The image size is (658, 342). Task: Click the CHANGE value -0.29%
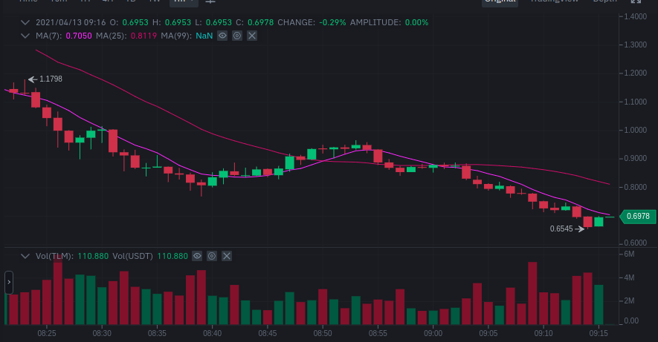click(333, 22)
